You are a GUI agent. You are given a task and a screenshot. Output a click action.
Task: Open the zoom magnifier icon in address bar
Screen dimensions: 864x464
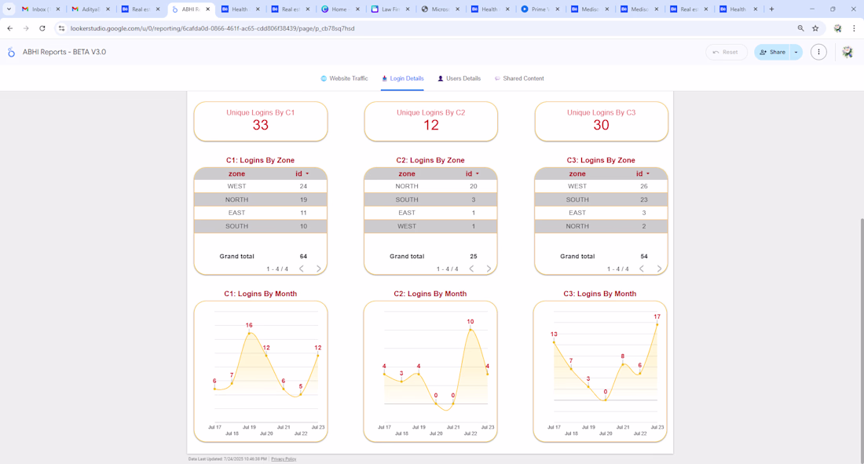coord(800,28)
